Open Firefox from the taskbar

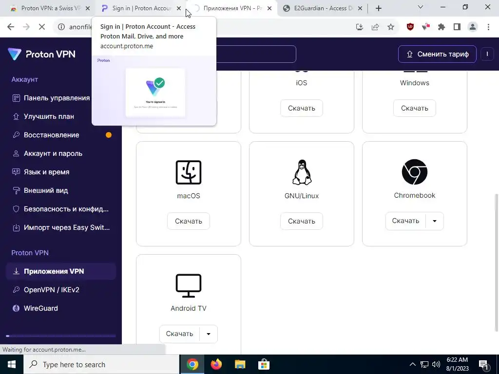216,364
